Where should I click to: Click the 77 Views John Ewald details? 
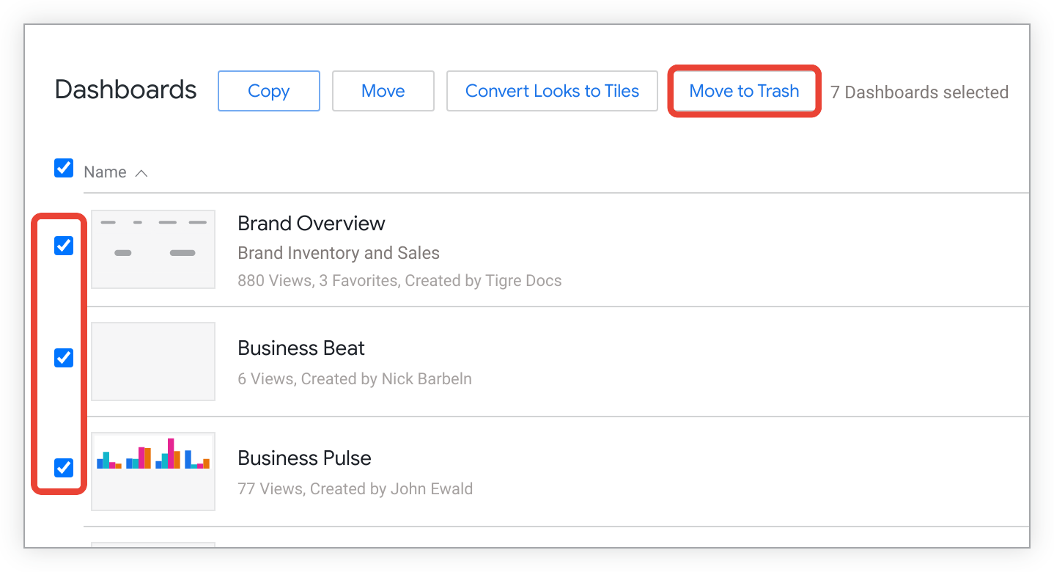point(355,488)
